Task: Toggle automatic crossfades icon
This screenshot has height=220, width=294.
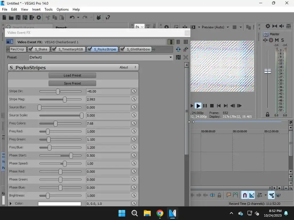Action: pyautogui.click(x=252, y=195)
